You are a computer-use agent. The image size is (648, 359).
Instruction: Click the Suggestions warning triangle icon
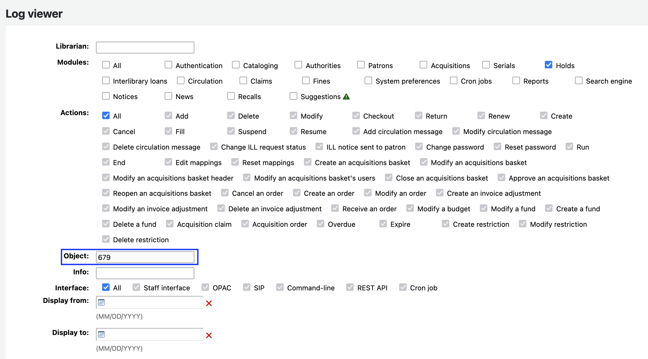[x=346, y=96]
